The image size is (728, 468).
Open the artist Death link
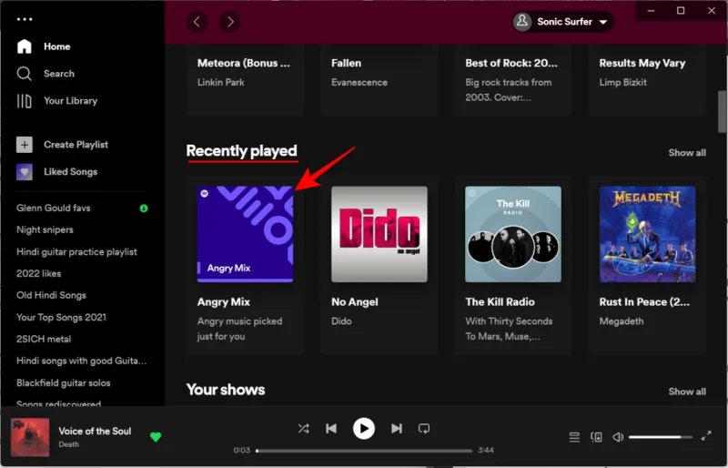tap(69, 444)
